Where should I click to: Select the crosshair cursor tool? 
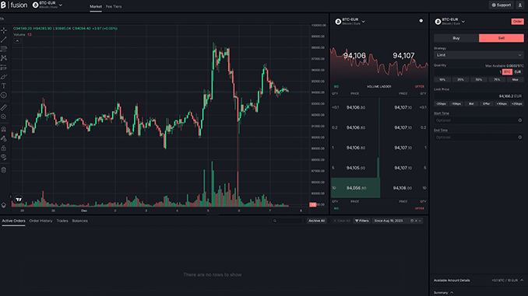click(x=4, y=30)
